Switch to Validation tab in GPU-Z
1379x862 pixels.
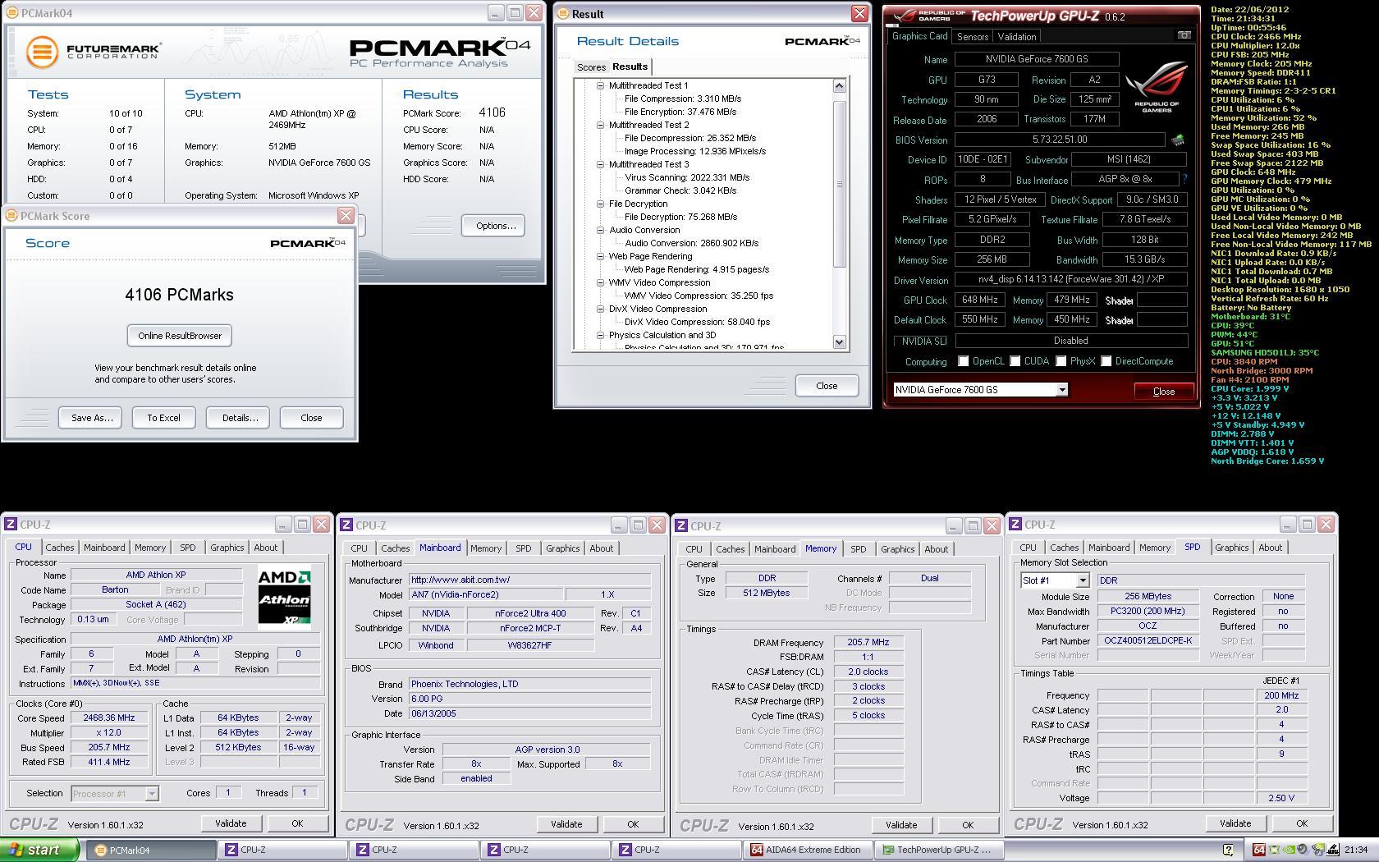[1016, 37]
